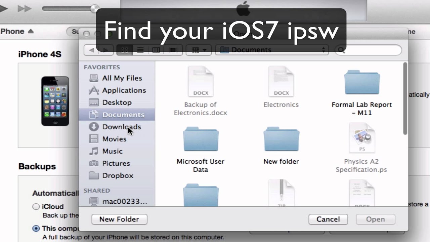Select This computer backup radio
This screenshot has width=430, height=242.
coord(36,229)
